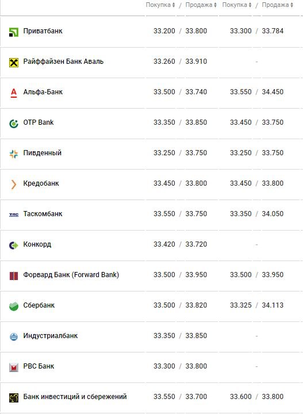303x414 pixels.
Task: Click the Форвард Банк red logo icon
Action: (14, 276)
